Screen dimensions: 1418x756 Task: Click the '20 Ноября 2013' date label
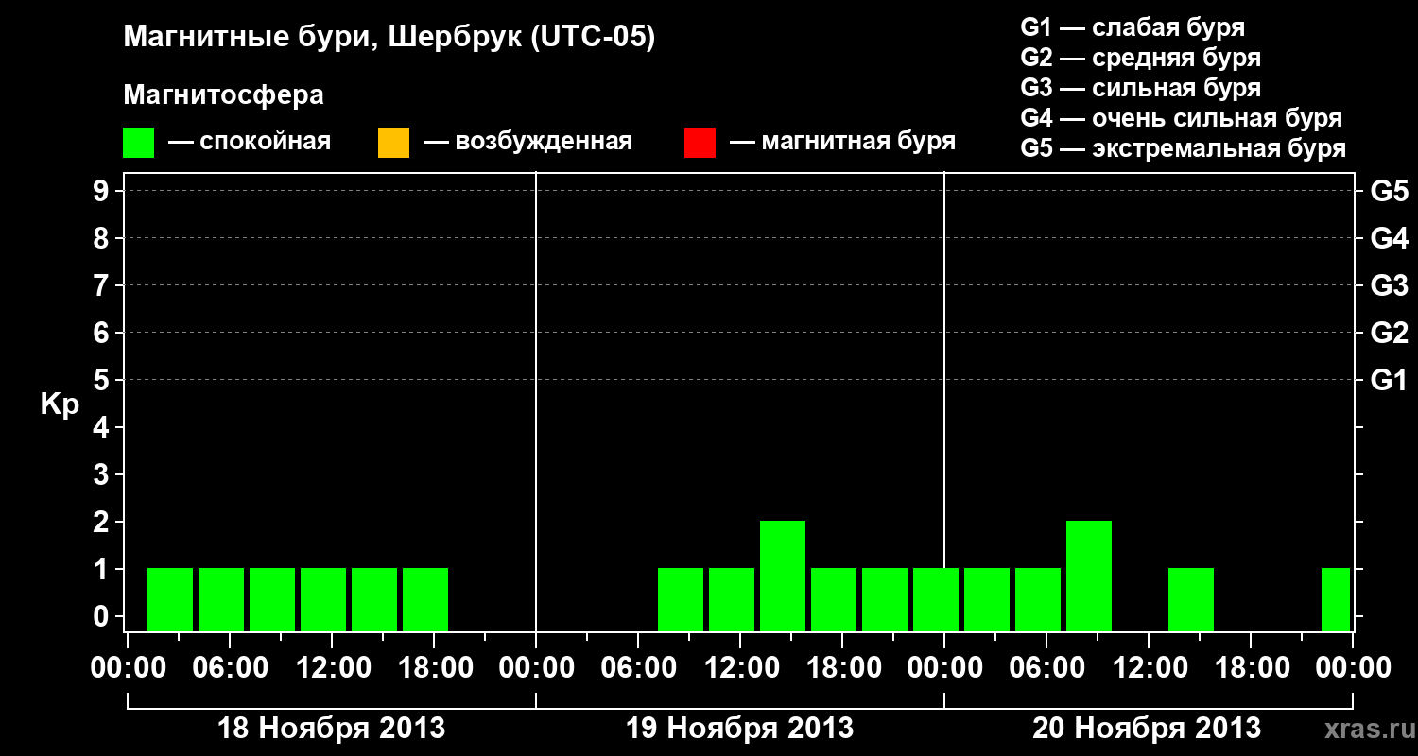1147,729
